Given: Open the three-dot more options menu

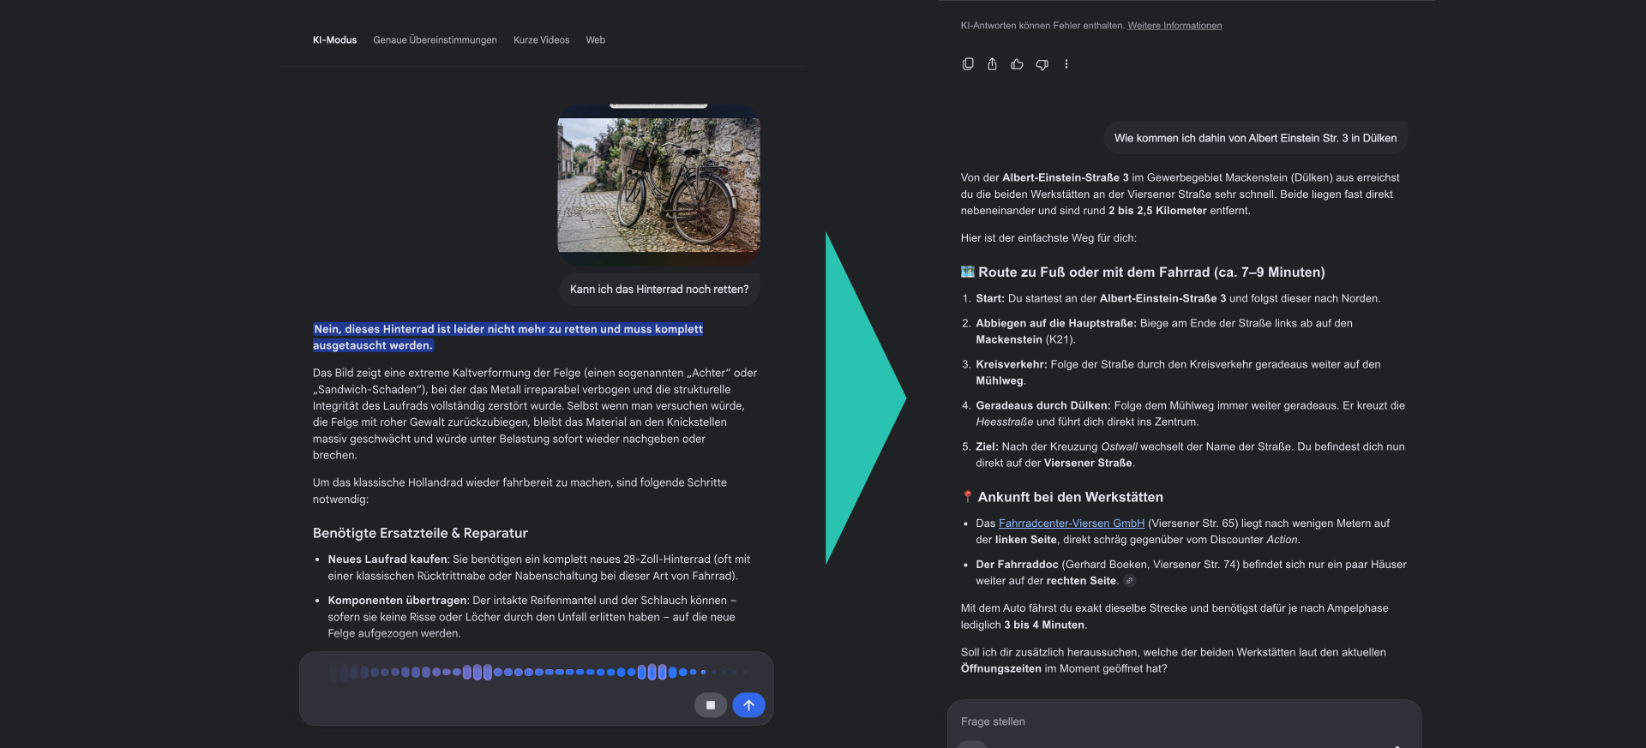Looking at the screenshot, I should coord(1066,64).
